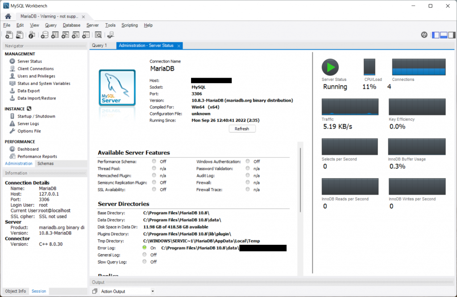457x297 pixels.
Task: Open the preferences gear icon
Action: point(424,35)
